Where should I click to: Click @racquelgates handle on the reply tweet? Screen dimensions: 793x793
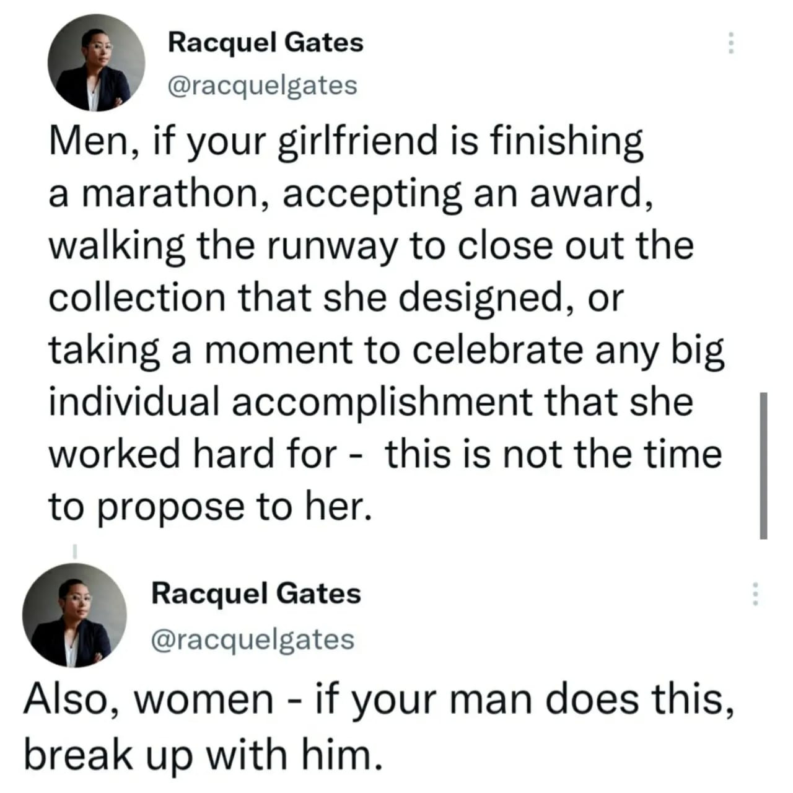253,639
